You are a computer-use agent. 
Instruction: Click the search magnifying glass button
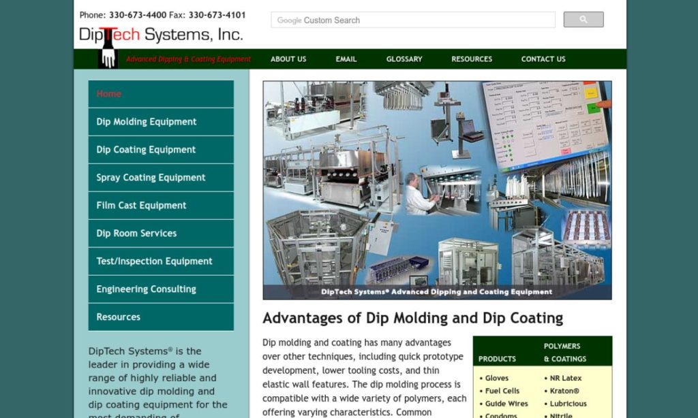[583, 19]
